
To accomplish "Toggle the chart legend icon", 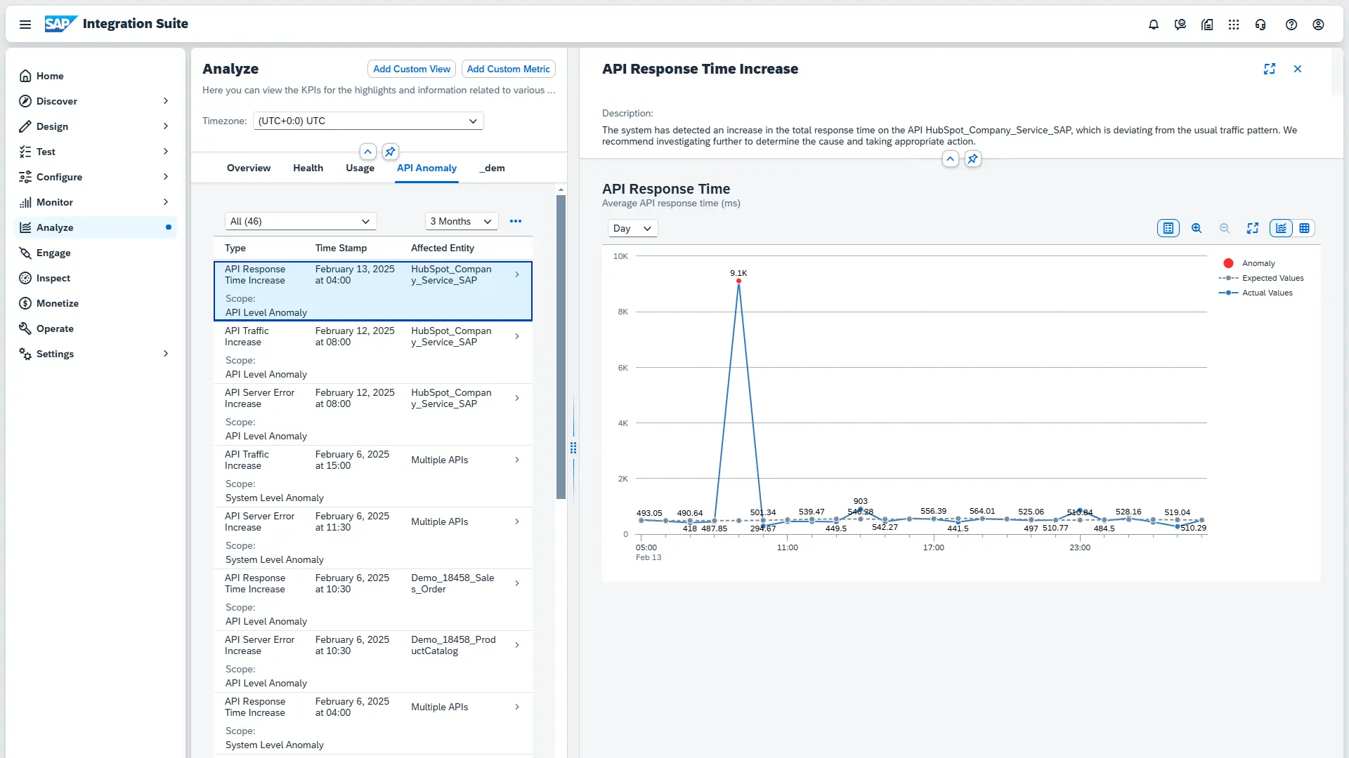I will point(1168,228).
